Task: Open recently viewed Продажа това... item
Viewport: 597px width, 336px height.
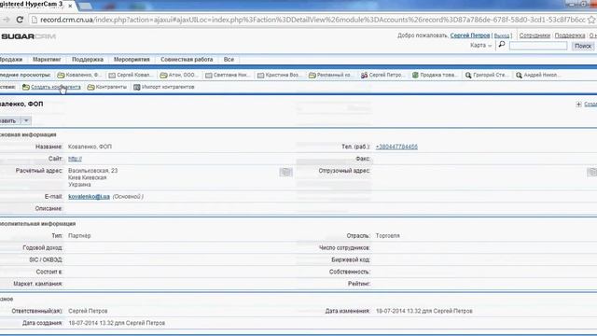Action: point(435,75)
